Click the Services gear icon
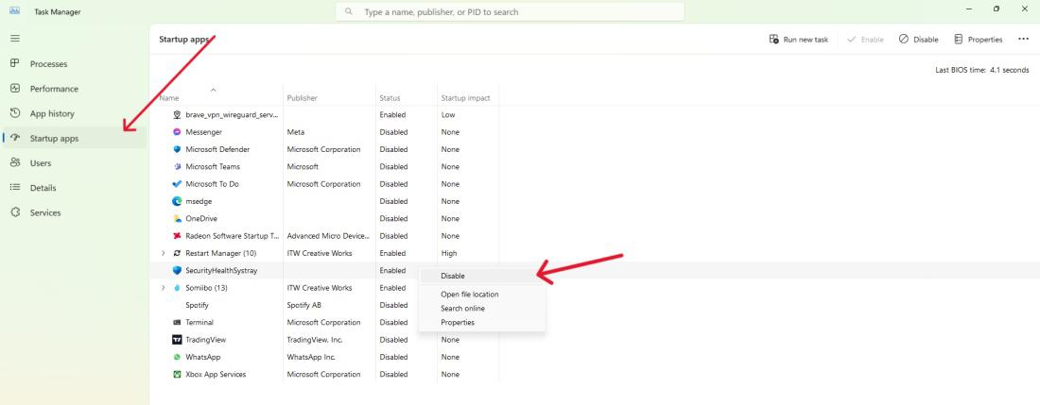Screen dimensions: 1040x405 pyautogui.click(x=14, y=212)
